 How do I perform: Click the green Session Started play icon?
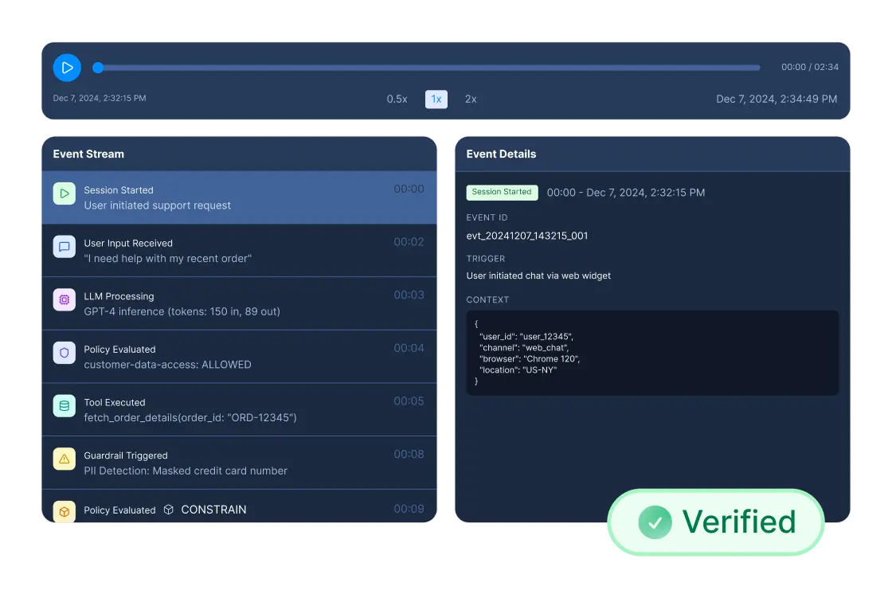point(65,193)
